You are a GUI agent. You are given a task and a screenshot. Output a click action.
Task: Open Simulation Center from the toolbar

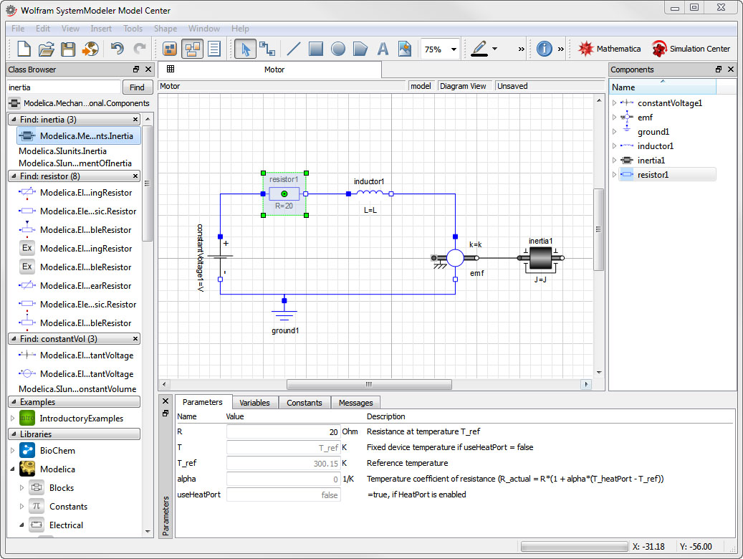[x=690, y=49]
